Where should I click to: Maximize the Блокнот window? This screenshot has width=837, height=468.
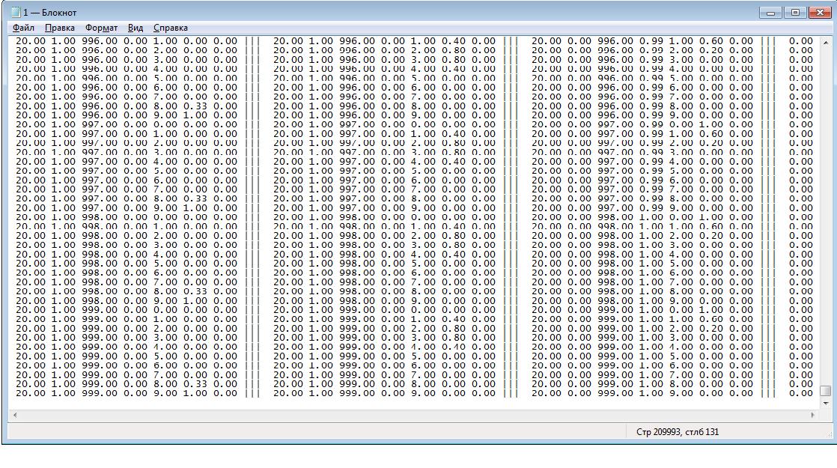coord(794,13)
